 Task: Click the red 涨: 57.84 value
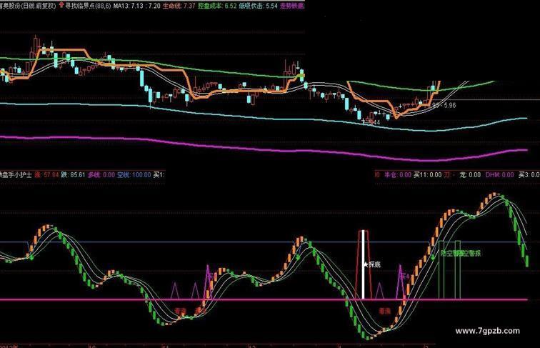tap(46, 174)
